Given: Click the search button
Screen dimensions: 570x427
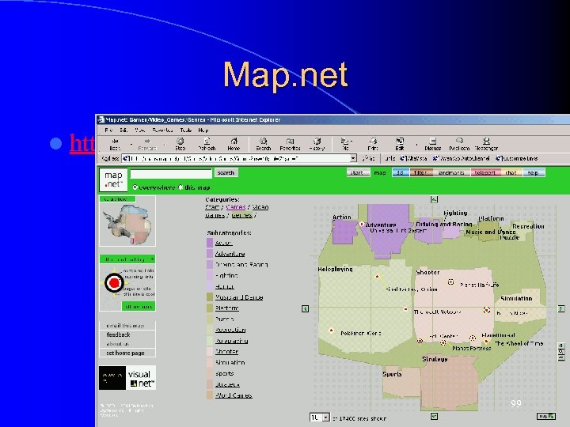Looking at the screenshot, I should pyautogui.click(x=226, y=173).
